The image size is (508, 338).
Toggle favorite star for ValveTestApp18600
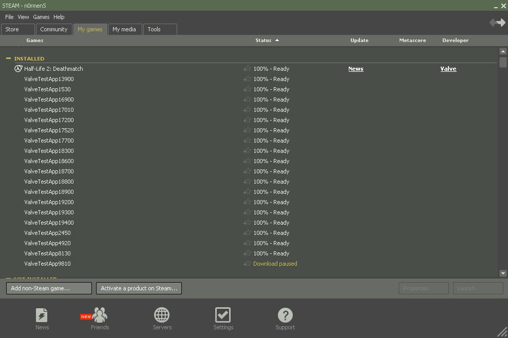247,161
